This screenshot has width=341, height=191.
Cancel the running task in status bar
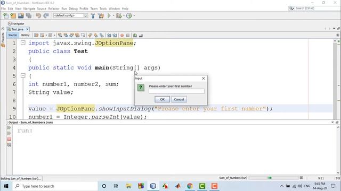301,178
